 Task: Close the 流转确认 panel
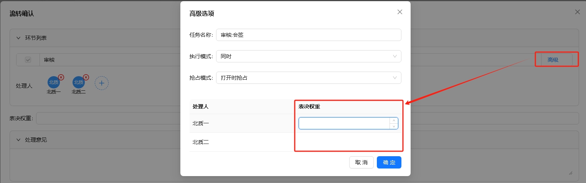point(577,12)
